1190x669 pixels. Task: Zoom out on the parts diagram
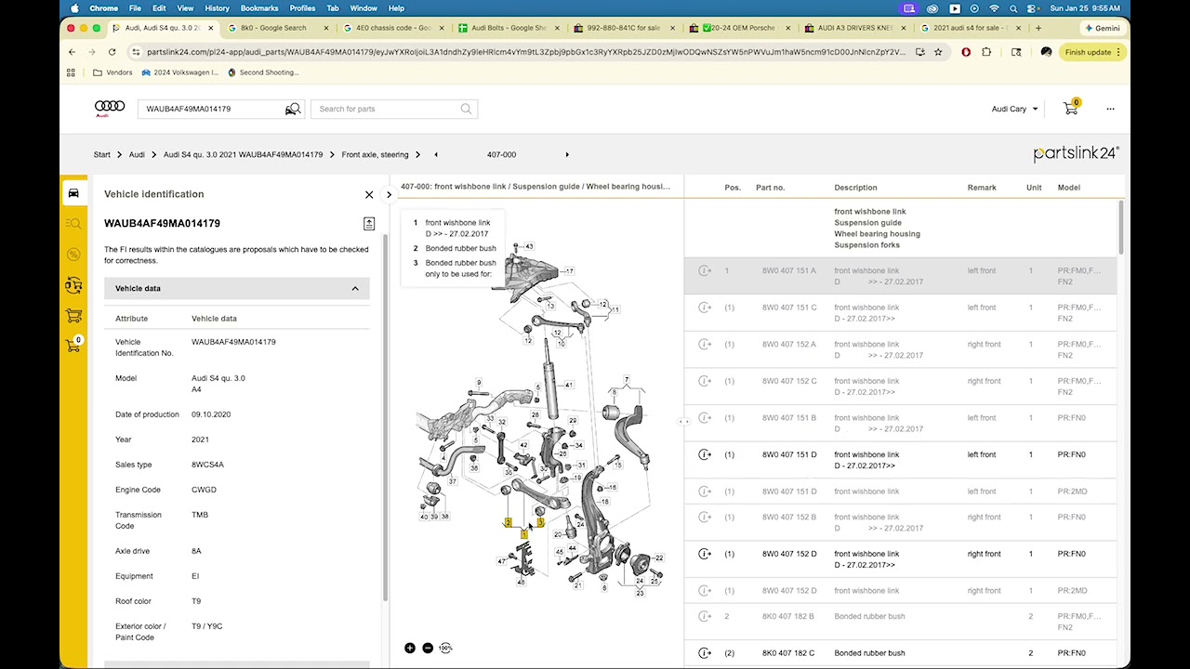pos(428,648)
